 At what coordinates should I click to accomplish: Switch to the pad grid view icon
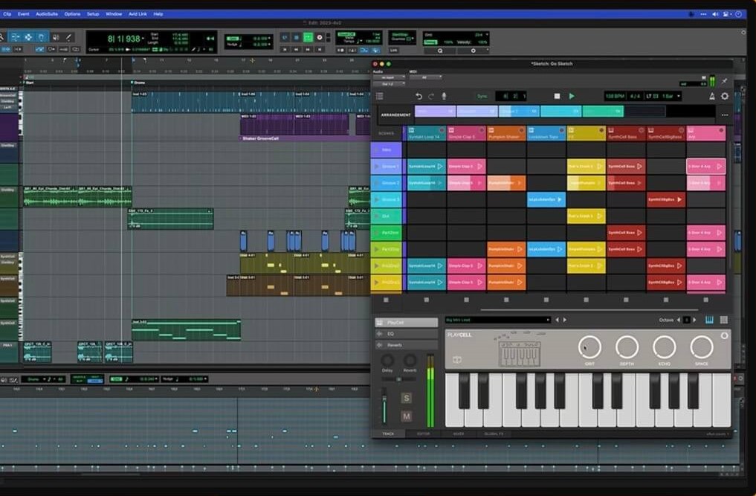[x=724, y=320]
